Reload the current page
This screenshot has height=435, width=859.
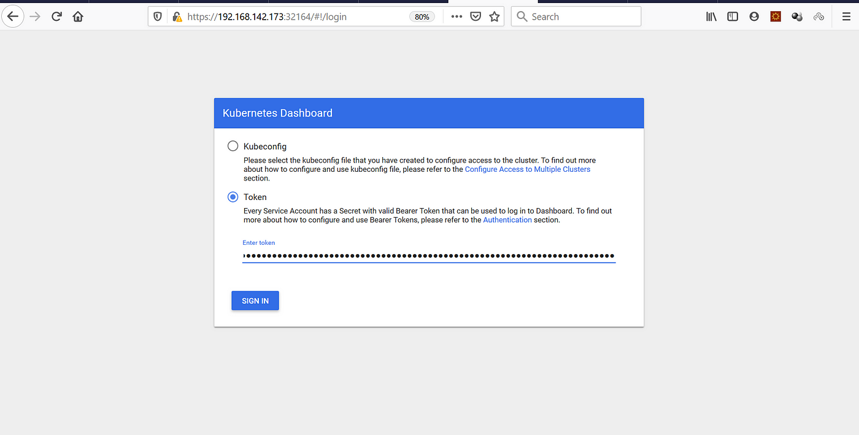(56, 17)
